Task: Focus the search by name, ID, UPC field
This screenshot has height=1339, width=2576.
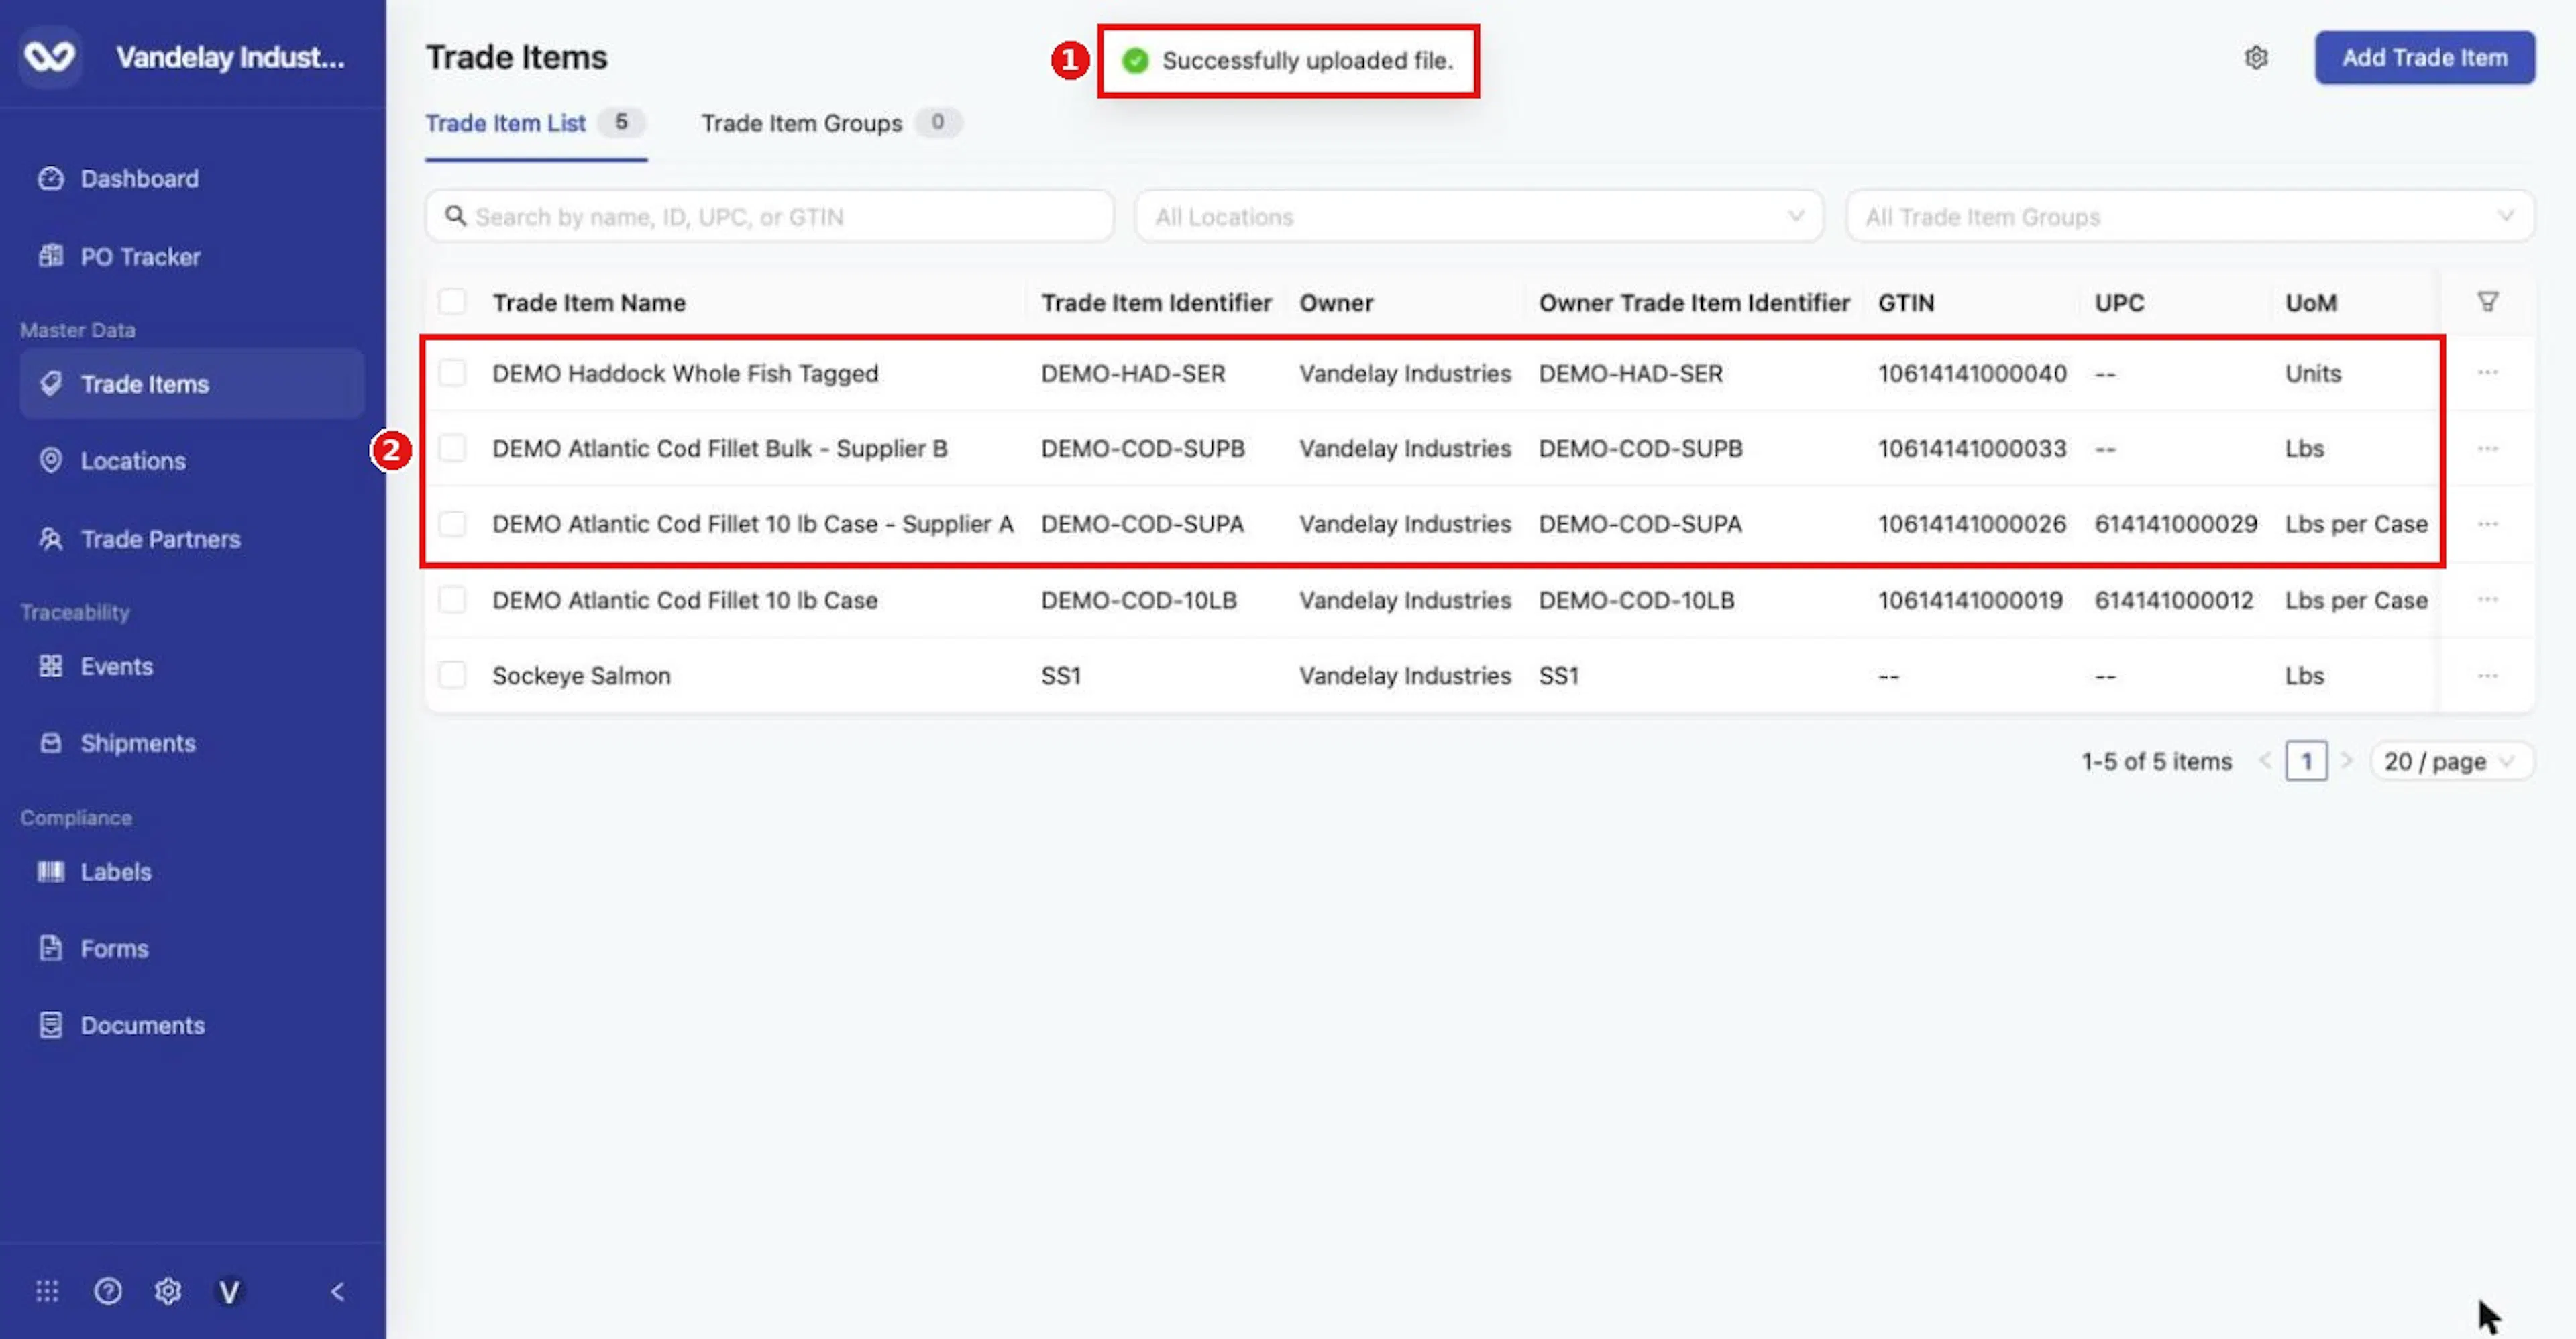Action: point(769,216)
